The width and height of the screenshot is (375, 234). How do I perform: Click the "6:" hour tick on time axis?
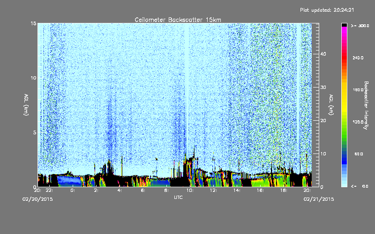point(143,190)
